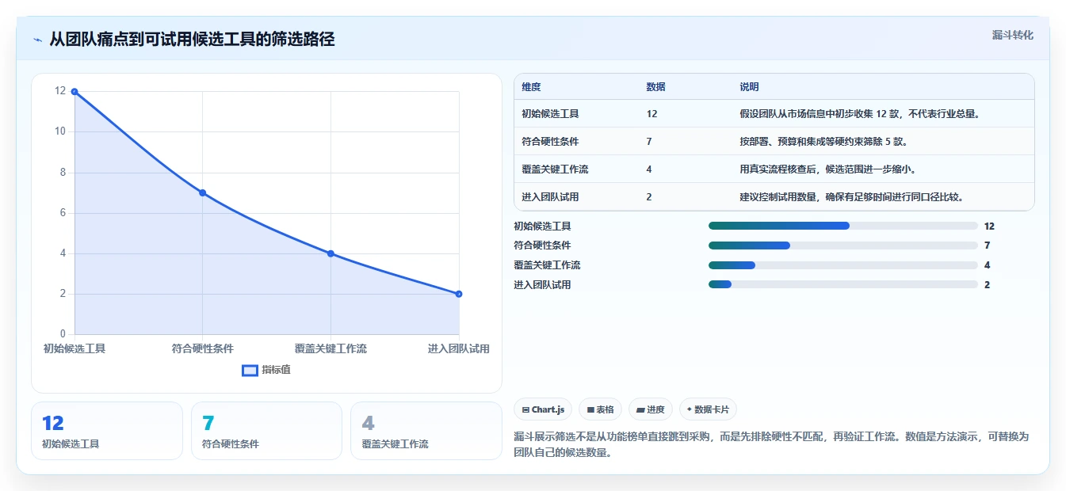Viewport: 1066px width, 491px height.
Task: Click the chart data point for 进入团队试用
Action: pos(459,294)
